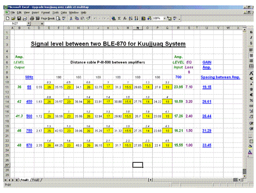Click the Edit Formula equals button

[42, 23]
